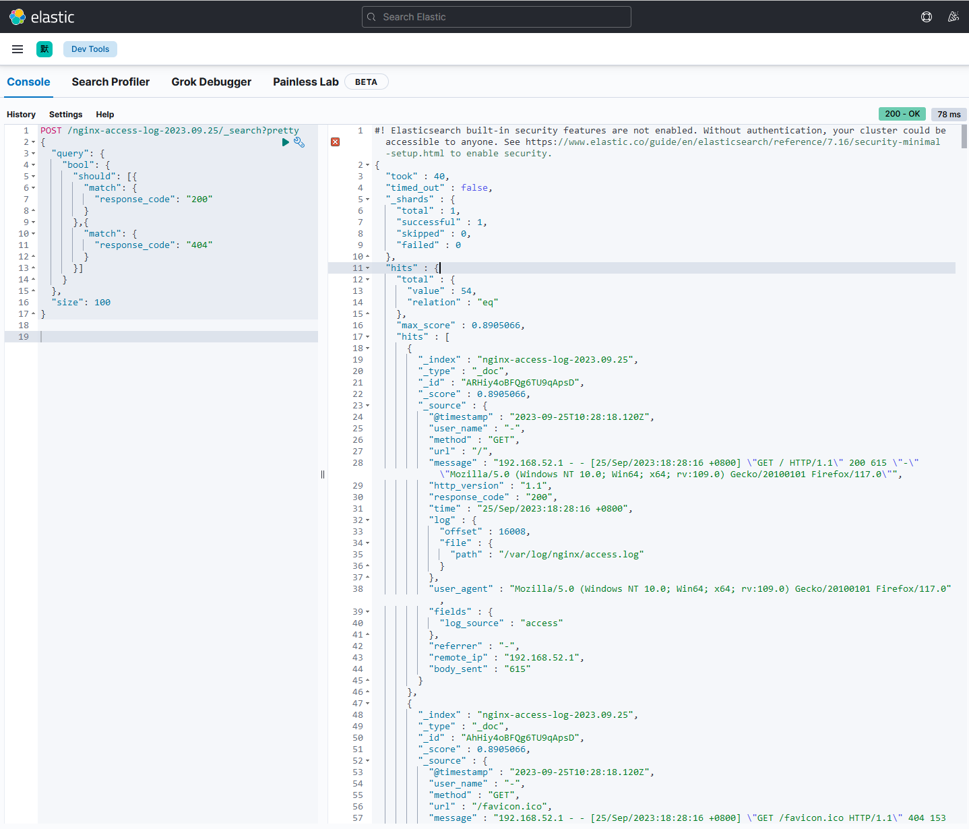Click the security warning text on line 1
Viewport: 969px width, 829px height.
click(660, 142)
